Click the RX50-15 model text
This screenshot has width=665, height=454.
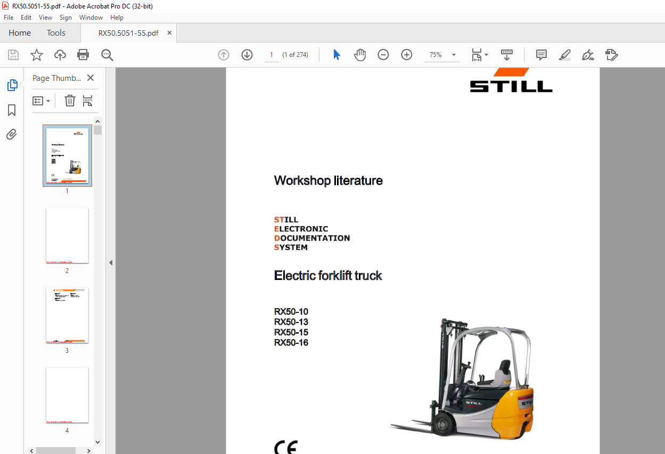pos(291,332)
